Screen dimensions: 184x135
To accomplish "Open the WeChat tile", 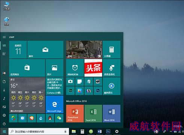I will tap(59, 118).
